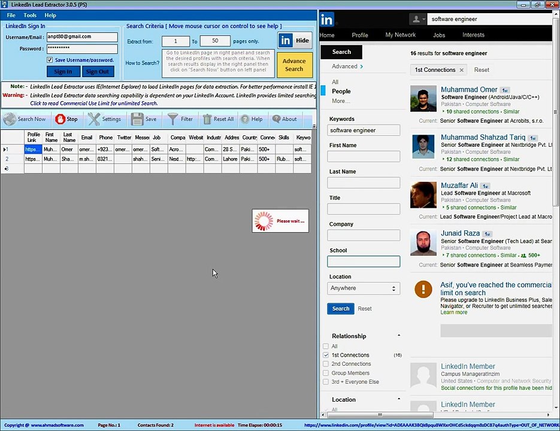The image size is (560, 431).
Task: Open Junaid Raza's profile photo
Action: point(423,243)
